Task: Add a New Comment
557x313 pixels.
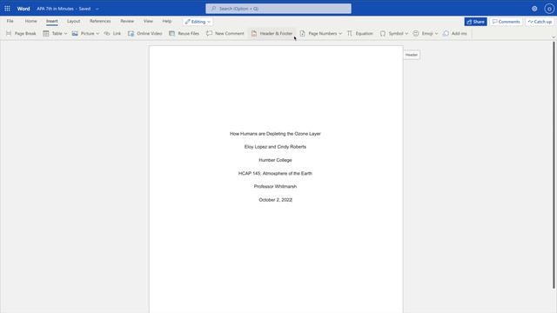Action: tap(225, 33)
